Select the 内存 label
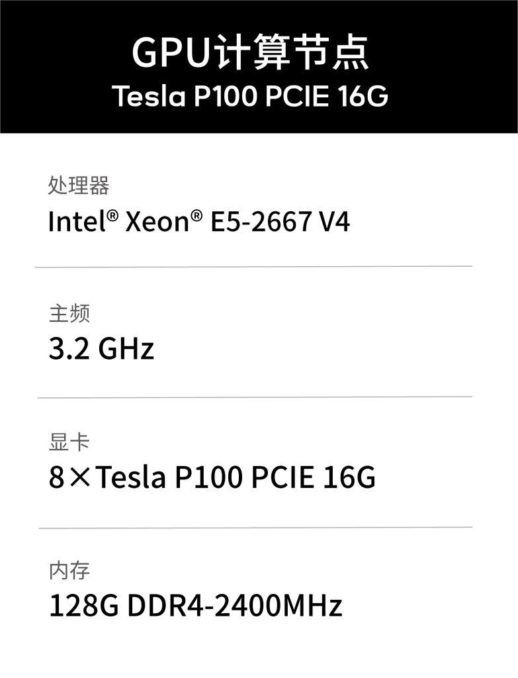The width and height of the screenshot is (518, 678). [x=69, y=570]
